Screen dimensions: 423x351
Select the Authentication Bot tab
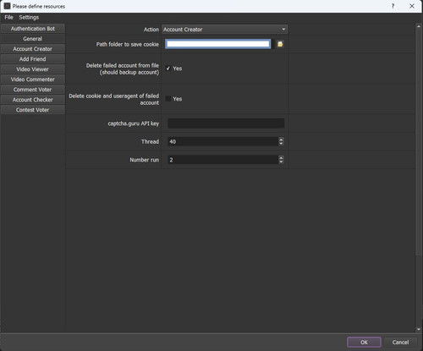(33, 29)
